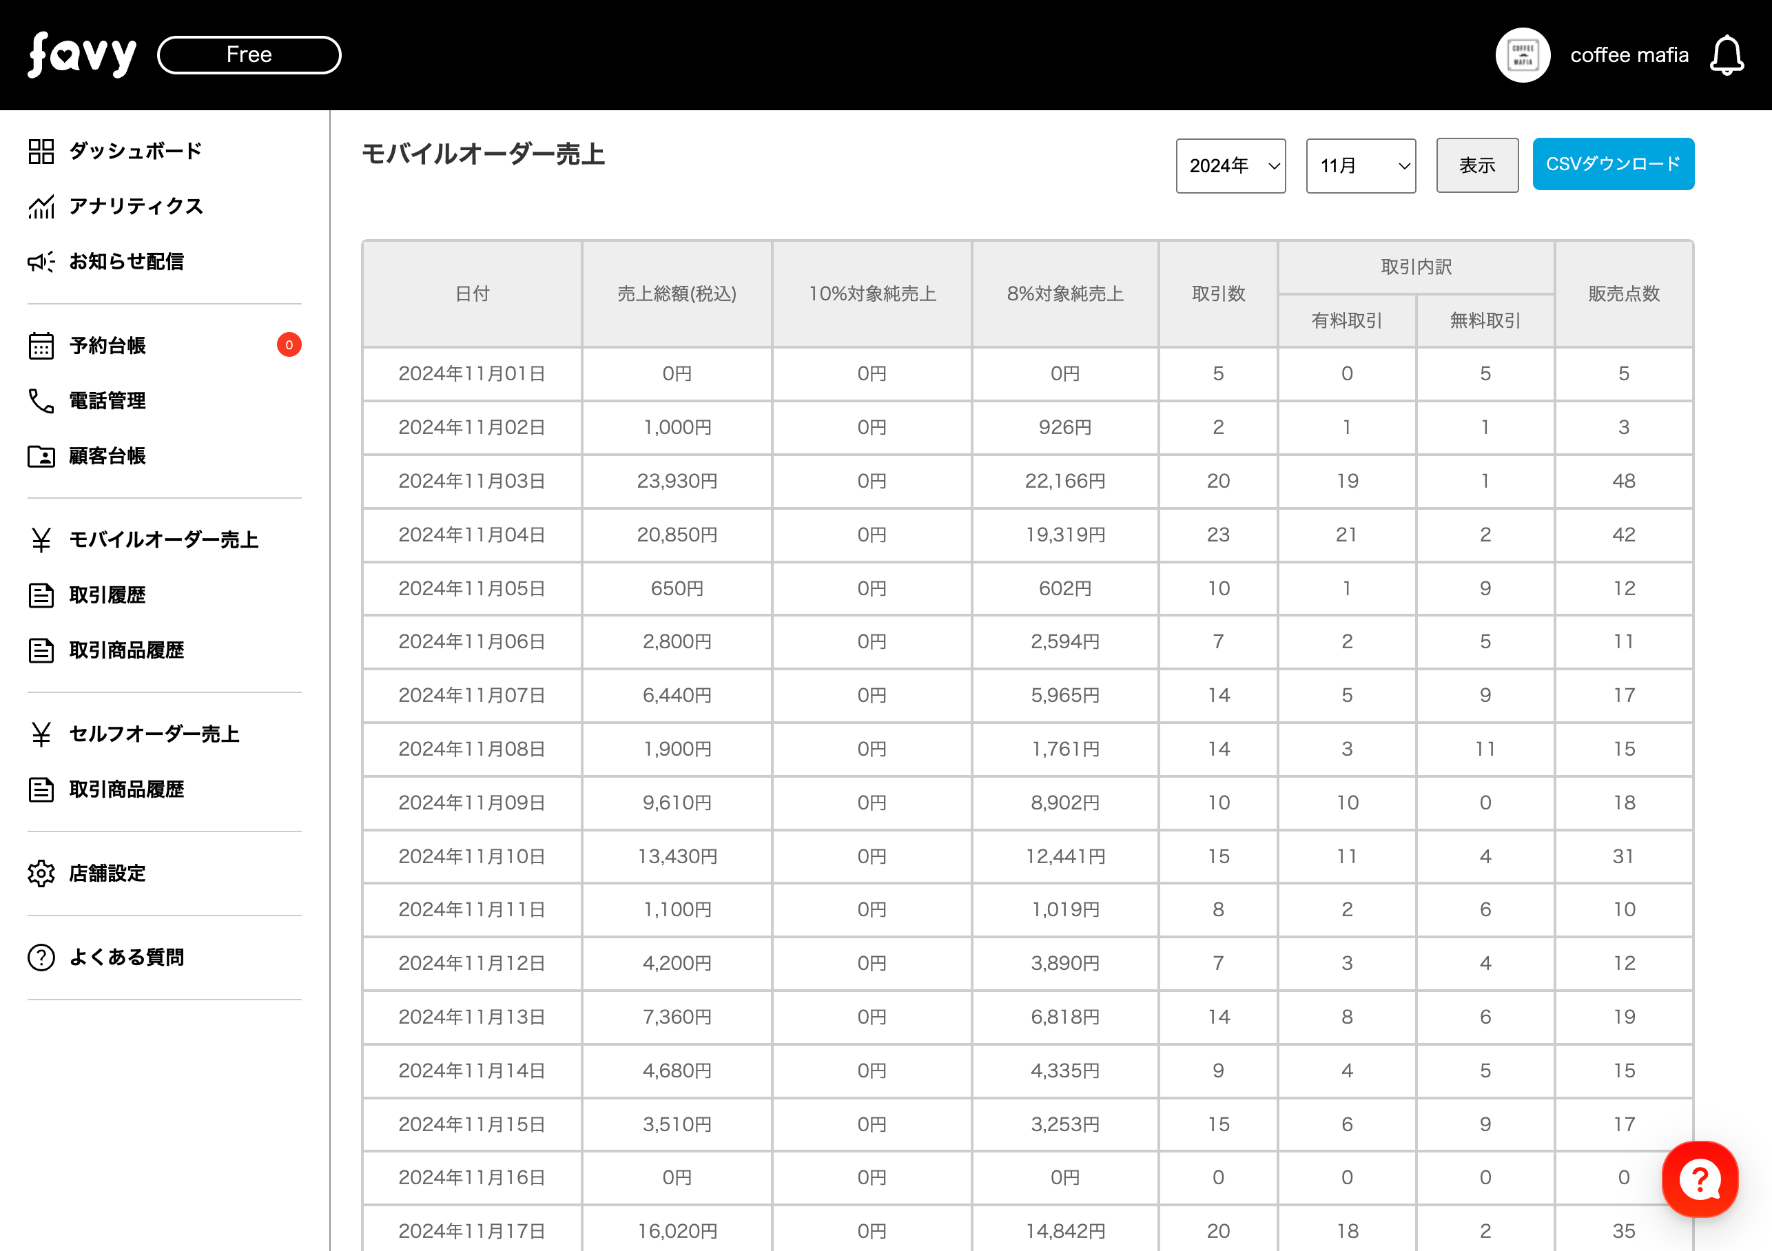Select 顧客台帳 in the sidebar

pyautogui.click(x=107, y=456)
